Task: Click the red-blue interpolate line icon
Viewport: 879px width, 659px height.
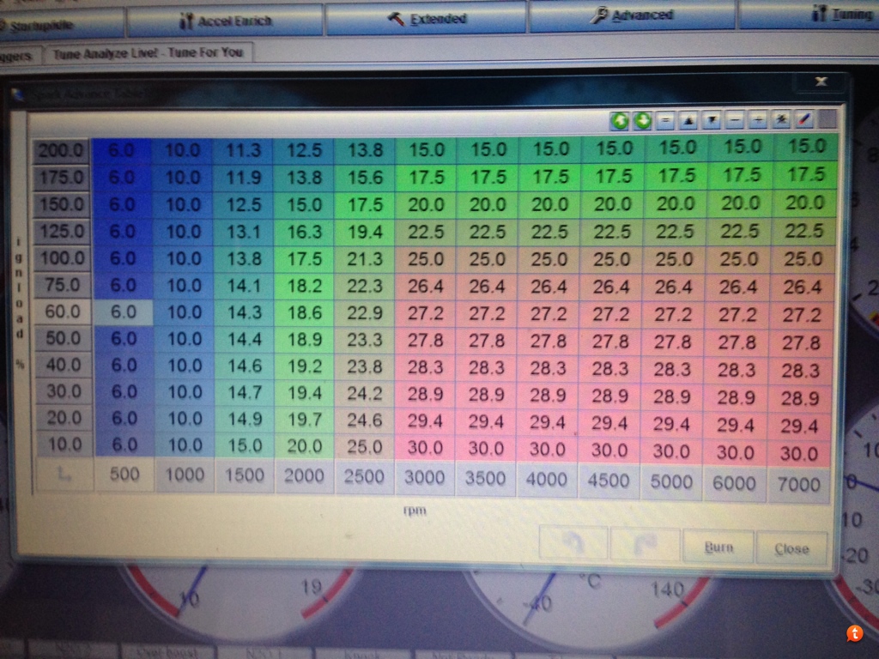Action: tap(803, 119)
